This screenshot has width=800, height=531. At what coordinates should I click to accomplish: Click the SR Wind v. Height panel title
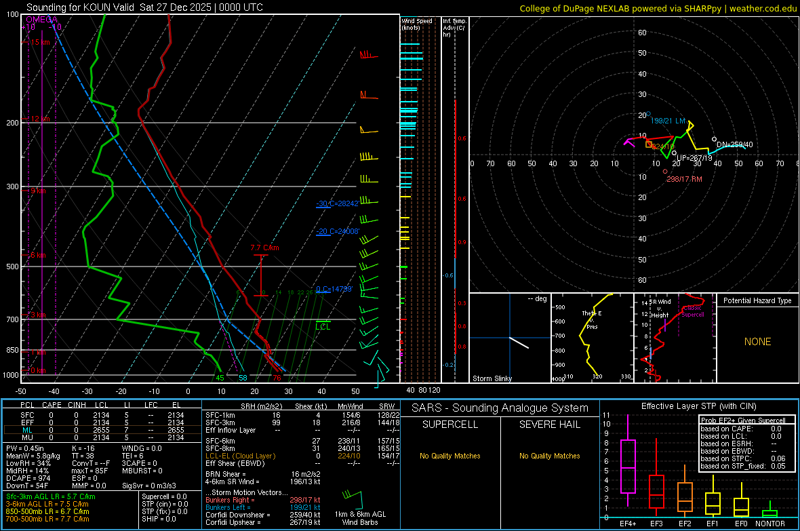(660, 309)
